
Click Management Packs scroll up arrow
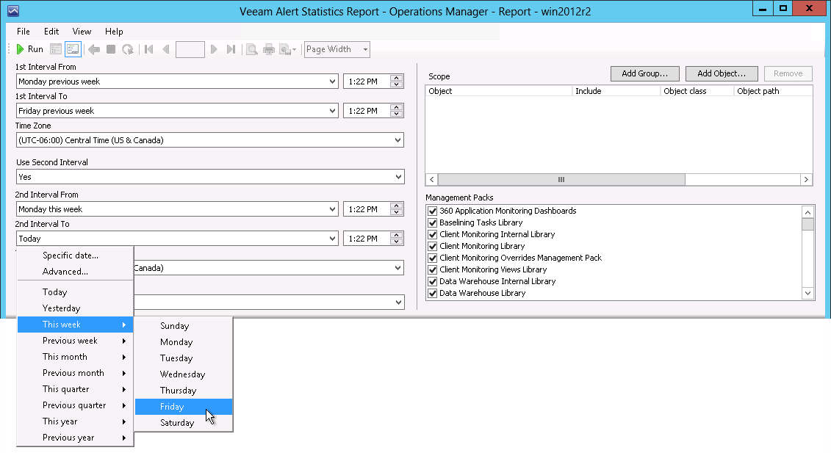(x=807, y=212)
